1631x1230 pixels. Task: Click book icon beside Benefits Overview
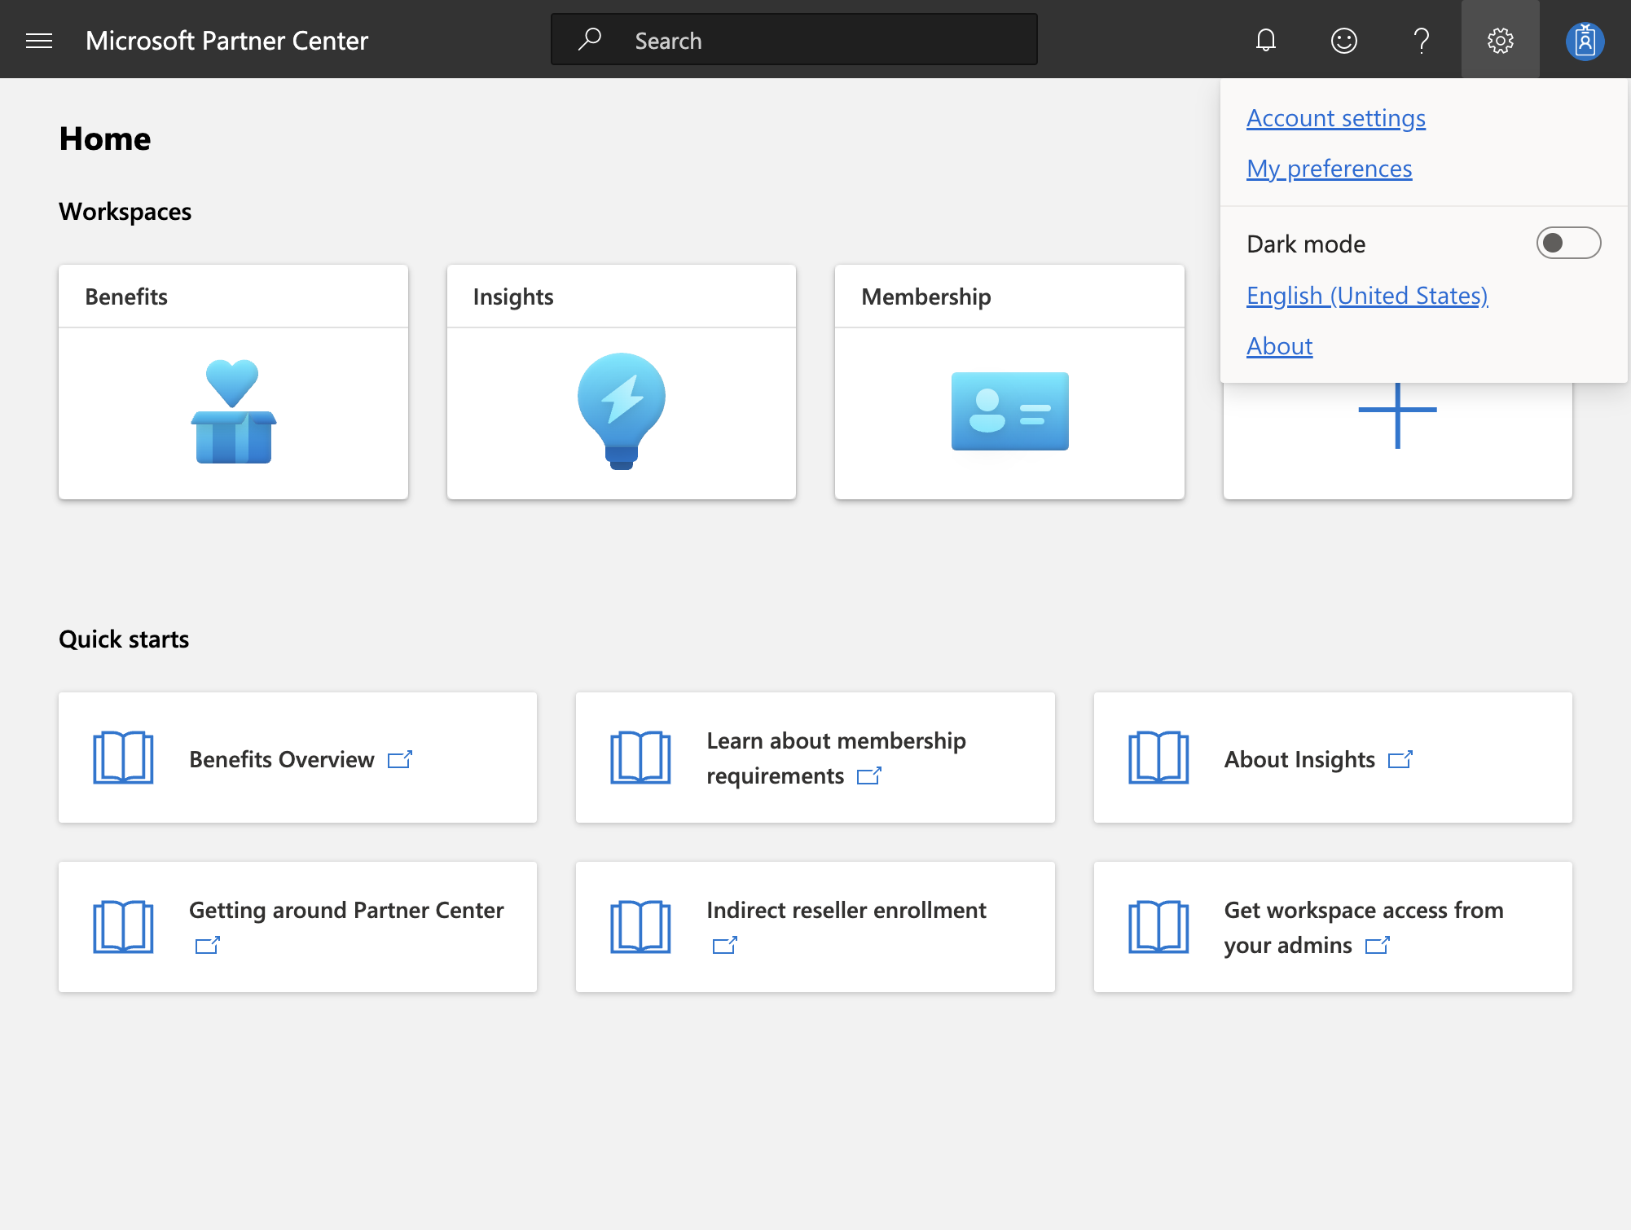click(x=123, y=758)
